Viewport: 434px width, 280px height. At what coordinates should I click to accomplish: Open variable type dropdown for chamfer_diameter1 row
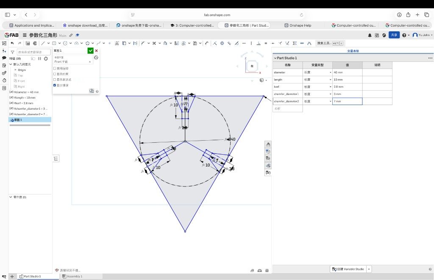tap(330, 94)
